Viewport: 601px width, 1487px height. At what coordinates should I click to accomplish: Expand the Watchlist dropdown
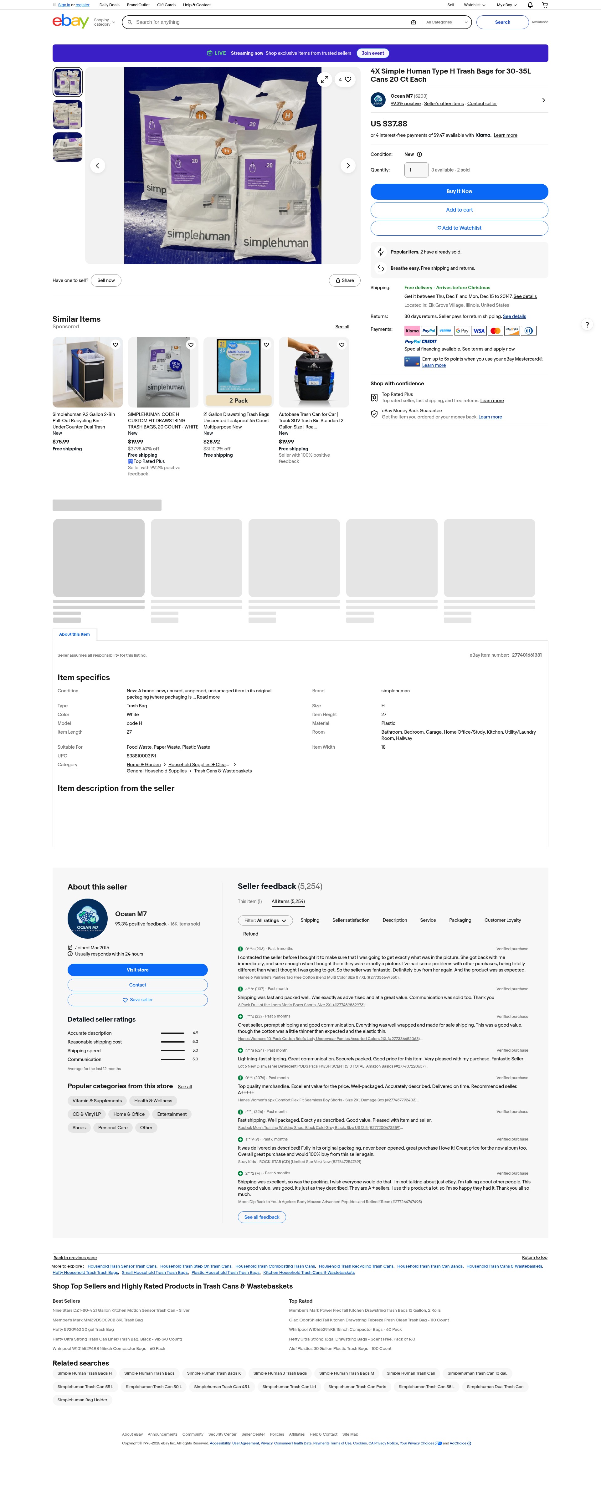coord(475,5)
